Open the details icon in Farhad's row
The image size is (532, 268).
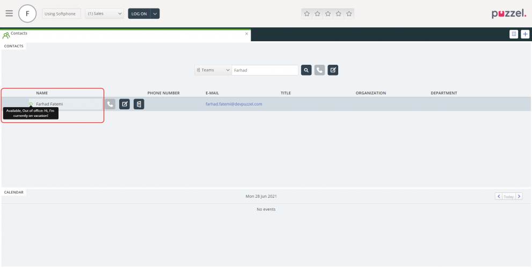139,104
